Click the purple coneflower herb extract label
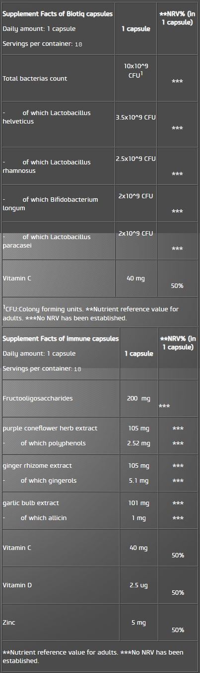This screenshot has width=200, height=673. pyautogui.click(x=50, y=428)
